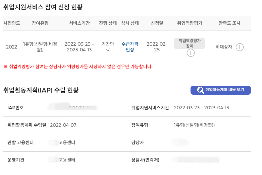Click the 관할 고용센터 label
Viewport: 262px width, 175px height.
[x=21, y=142]
